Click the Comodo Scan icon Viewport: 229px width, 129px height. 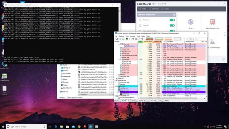coord(191,22)
